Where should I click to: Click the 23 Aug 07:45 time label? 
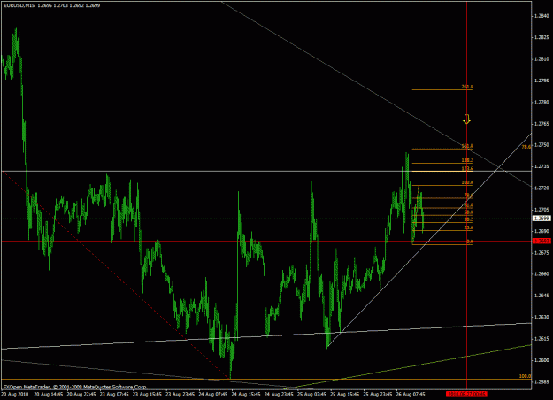pyautogui.click(x=114, y=394)
